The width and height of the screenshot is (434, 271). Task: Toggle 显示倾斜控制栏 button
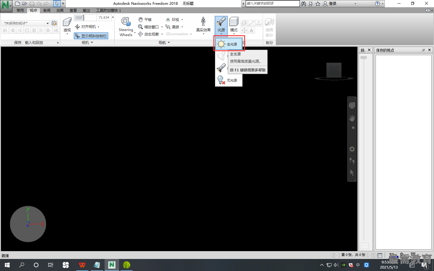(91, 36)
